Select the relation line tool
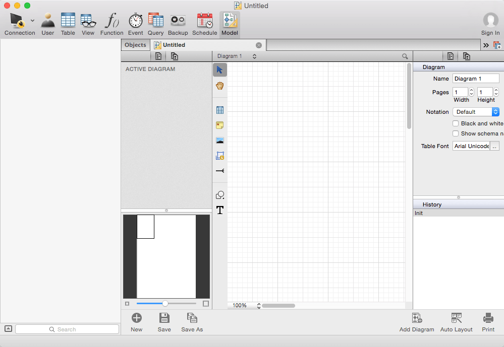 tap(219, 171)
